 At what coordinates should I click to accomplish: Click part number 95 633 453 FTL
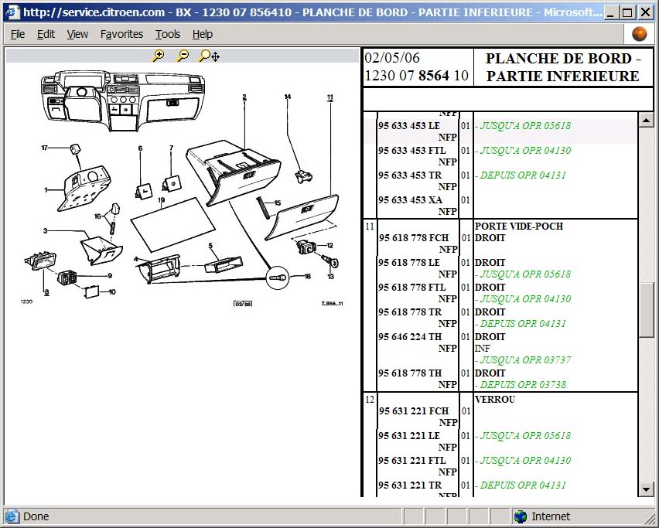tap(411, 151)
